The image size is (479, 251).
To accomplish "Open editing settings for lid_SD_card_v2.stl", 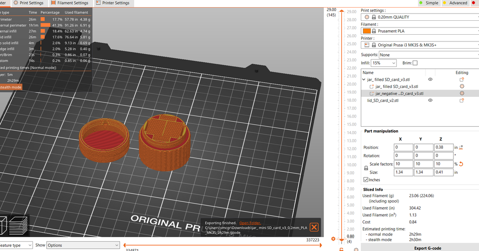I will (x=462, y=100).
